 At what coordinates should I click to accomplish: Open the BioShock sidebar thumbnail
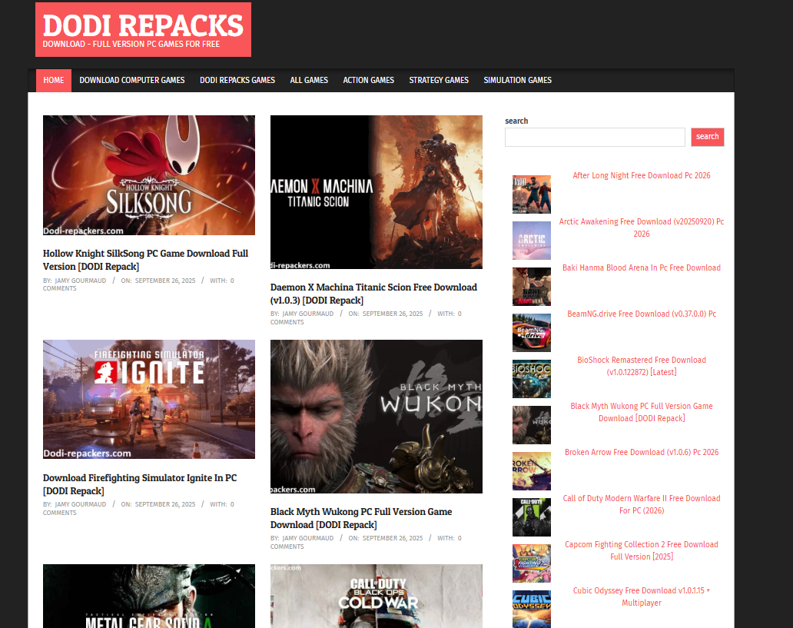pos(532,379)
